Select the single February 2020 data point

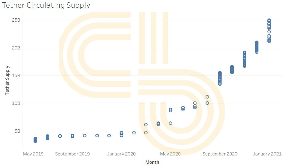pos(134,133)
